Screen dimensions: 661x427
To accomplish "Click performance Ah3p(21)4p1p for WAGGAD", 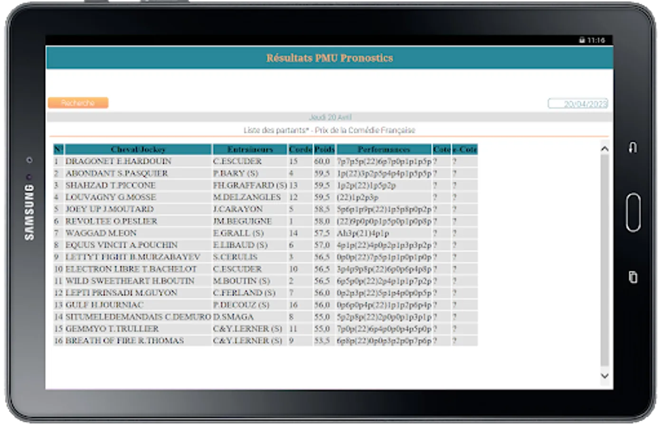I will pyautogui.click(x=363, y=233).
